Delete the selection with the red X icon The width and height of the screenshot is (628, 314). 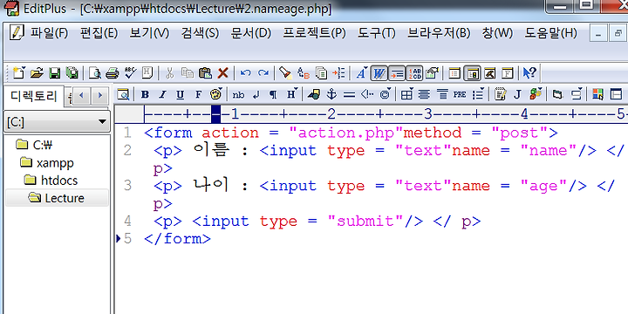pyautogui.click(x=222, y=73)
